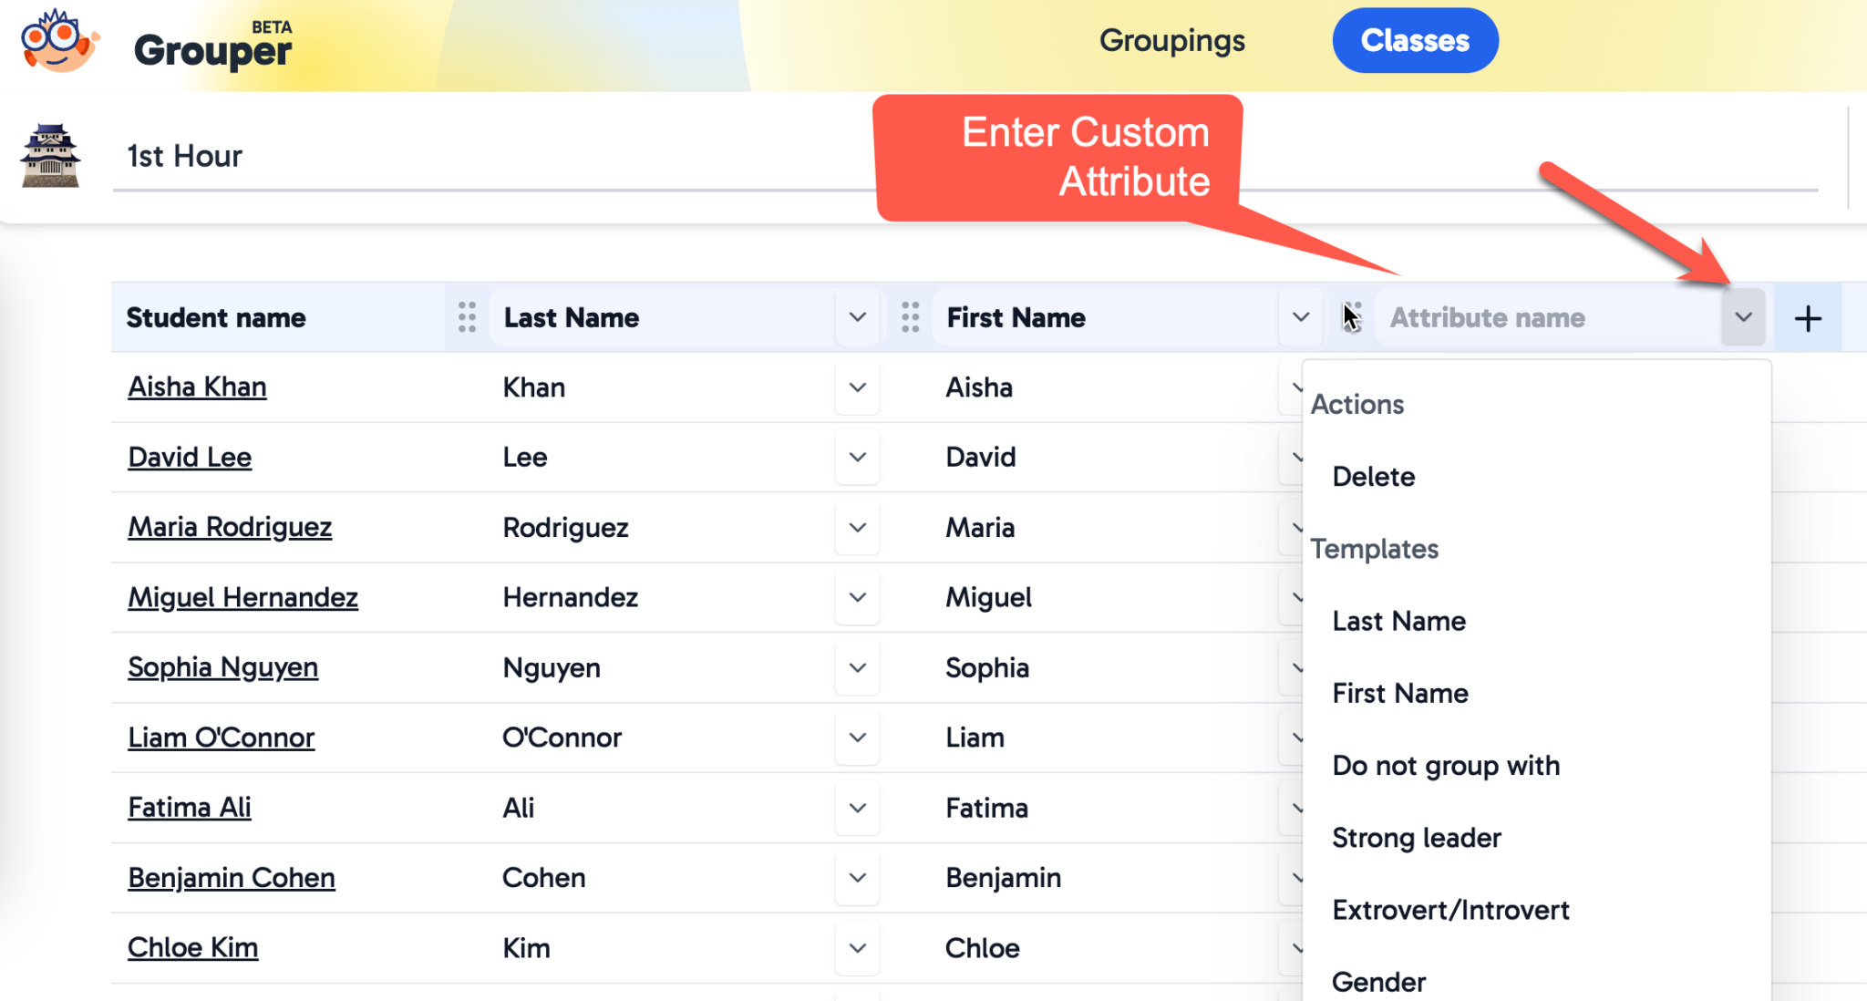1867x1001 pixels.
Task: Expand the dropdown in Rodriguez's Last Name cell
Action: click(857, 528)
